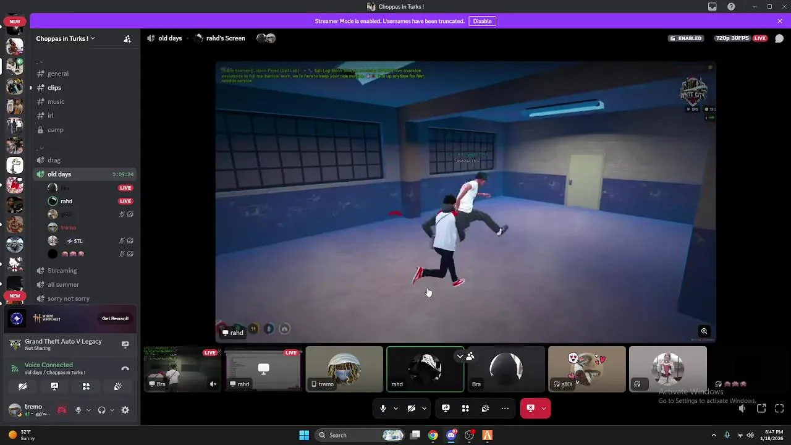791x445 pixels.
Task: Share your screen from the call controls
Action: 446,408
